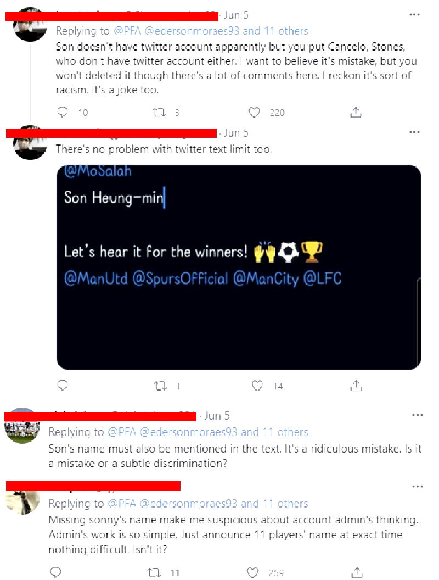Retweet the tweet showing 11 retweets
439x580 pixels.
point(154,572)
